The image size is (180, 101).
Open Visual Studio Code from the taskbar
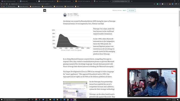[x=54, y=100]
